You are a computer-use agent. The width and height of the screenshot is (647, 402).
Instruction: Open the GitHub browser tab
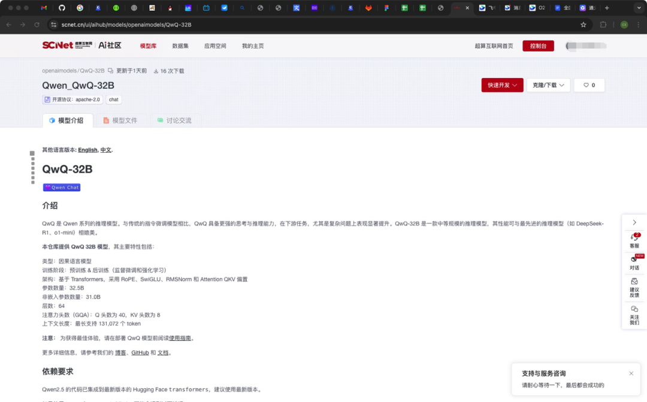[x=62, y=8]
